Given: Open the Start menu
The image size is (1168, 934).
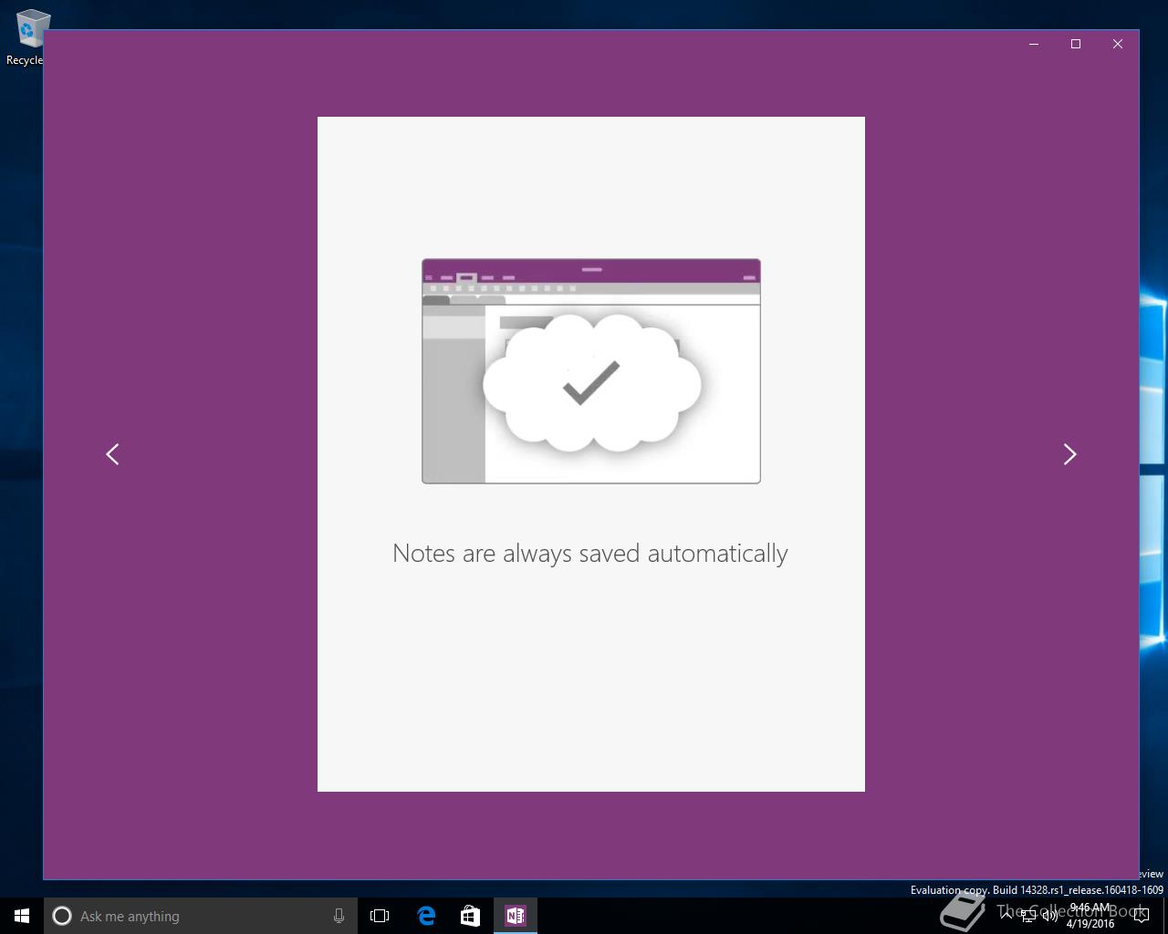Looking at the screenshot, I should click(x=22, y=916).
